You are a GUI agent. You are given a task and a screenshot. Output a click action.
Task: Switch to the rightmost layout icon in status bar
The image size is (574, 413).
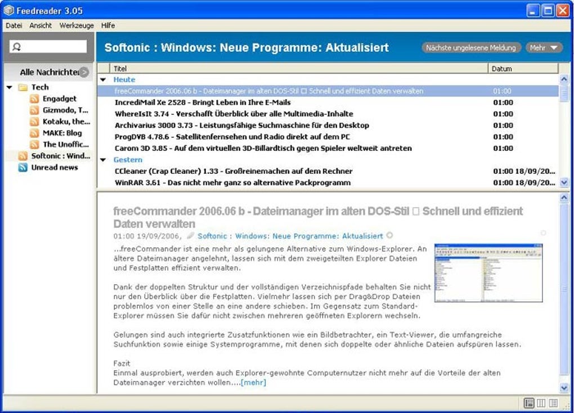pyautogui.click(x=553, y=403)
